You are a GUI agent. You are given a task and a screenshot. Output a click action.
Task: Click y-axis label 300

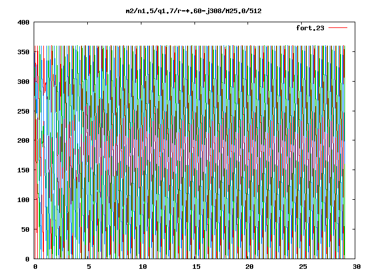pos(23,82)
